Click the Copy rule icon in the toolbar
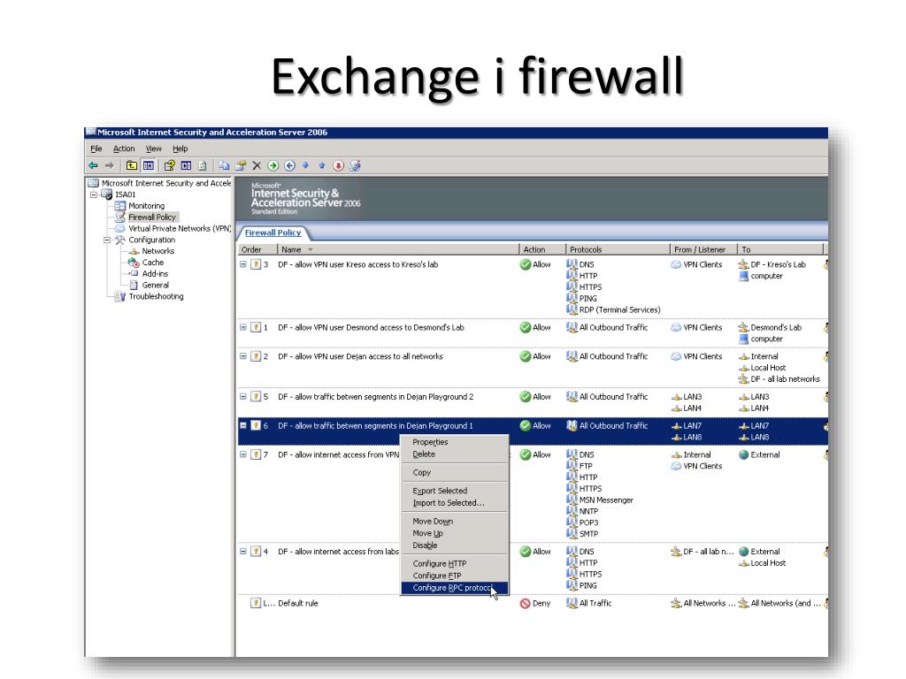The height and width of the screenshot is (679, 906). tap(224, 165)
